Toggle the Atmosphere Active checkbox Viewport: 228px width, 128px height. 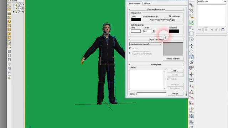coord(169,79)
